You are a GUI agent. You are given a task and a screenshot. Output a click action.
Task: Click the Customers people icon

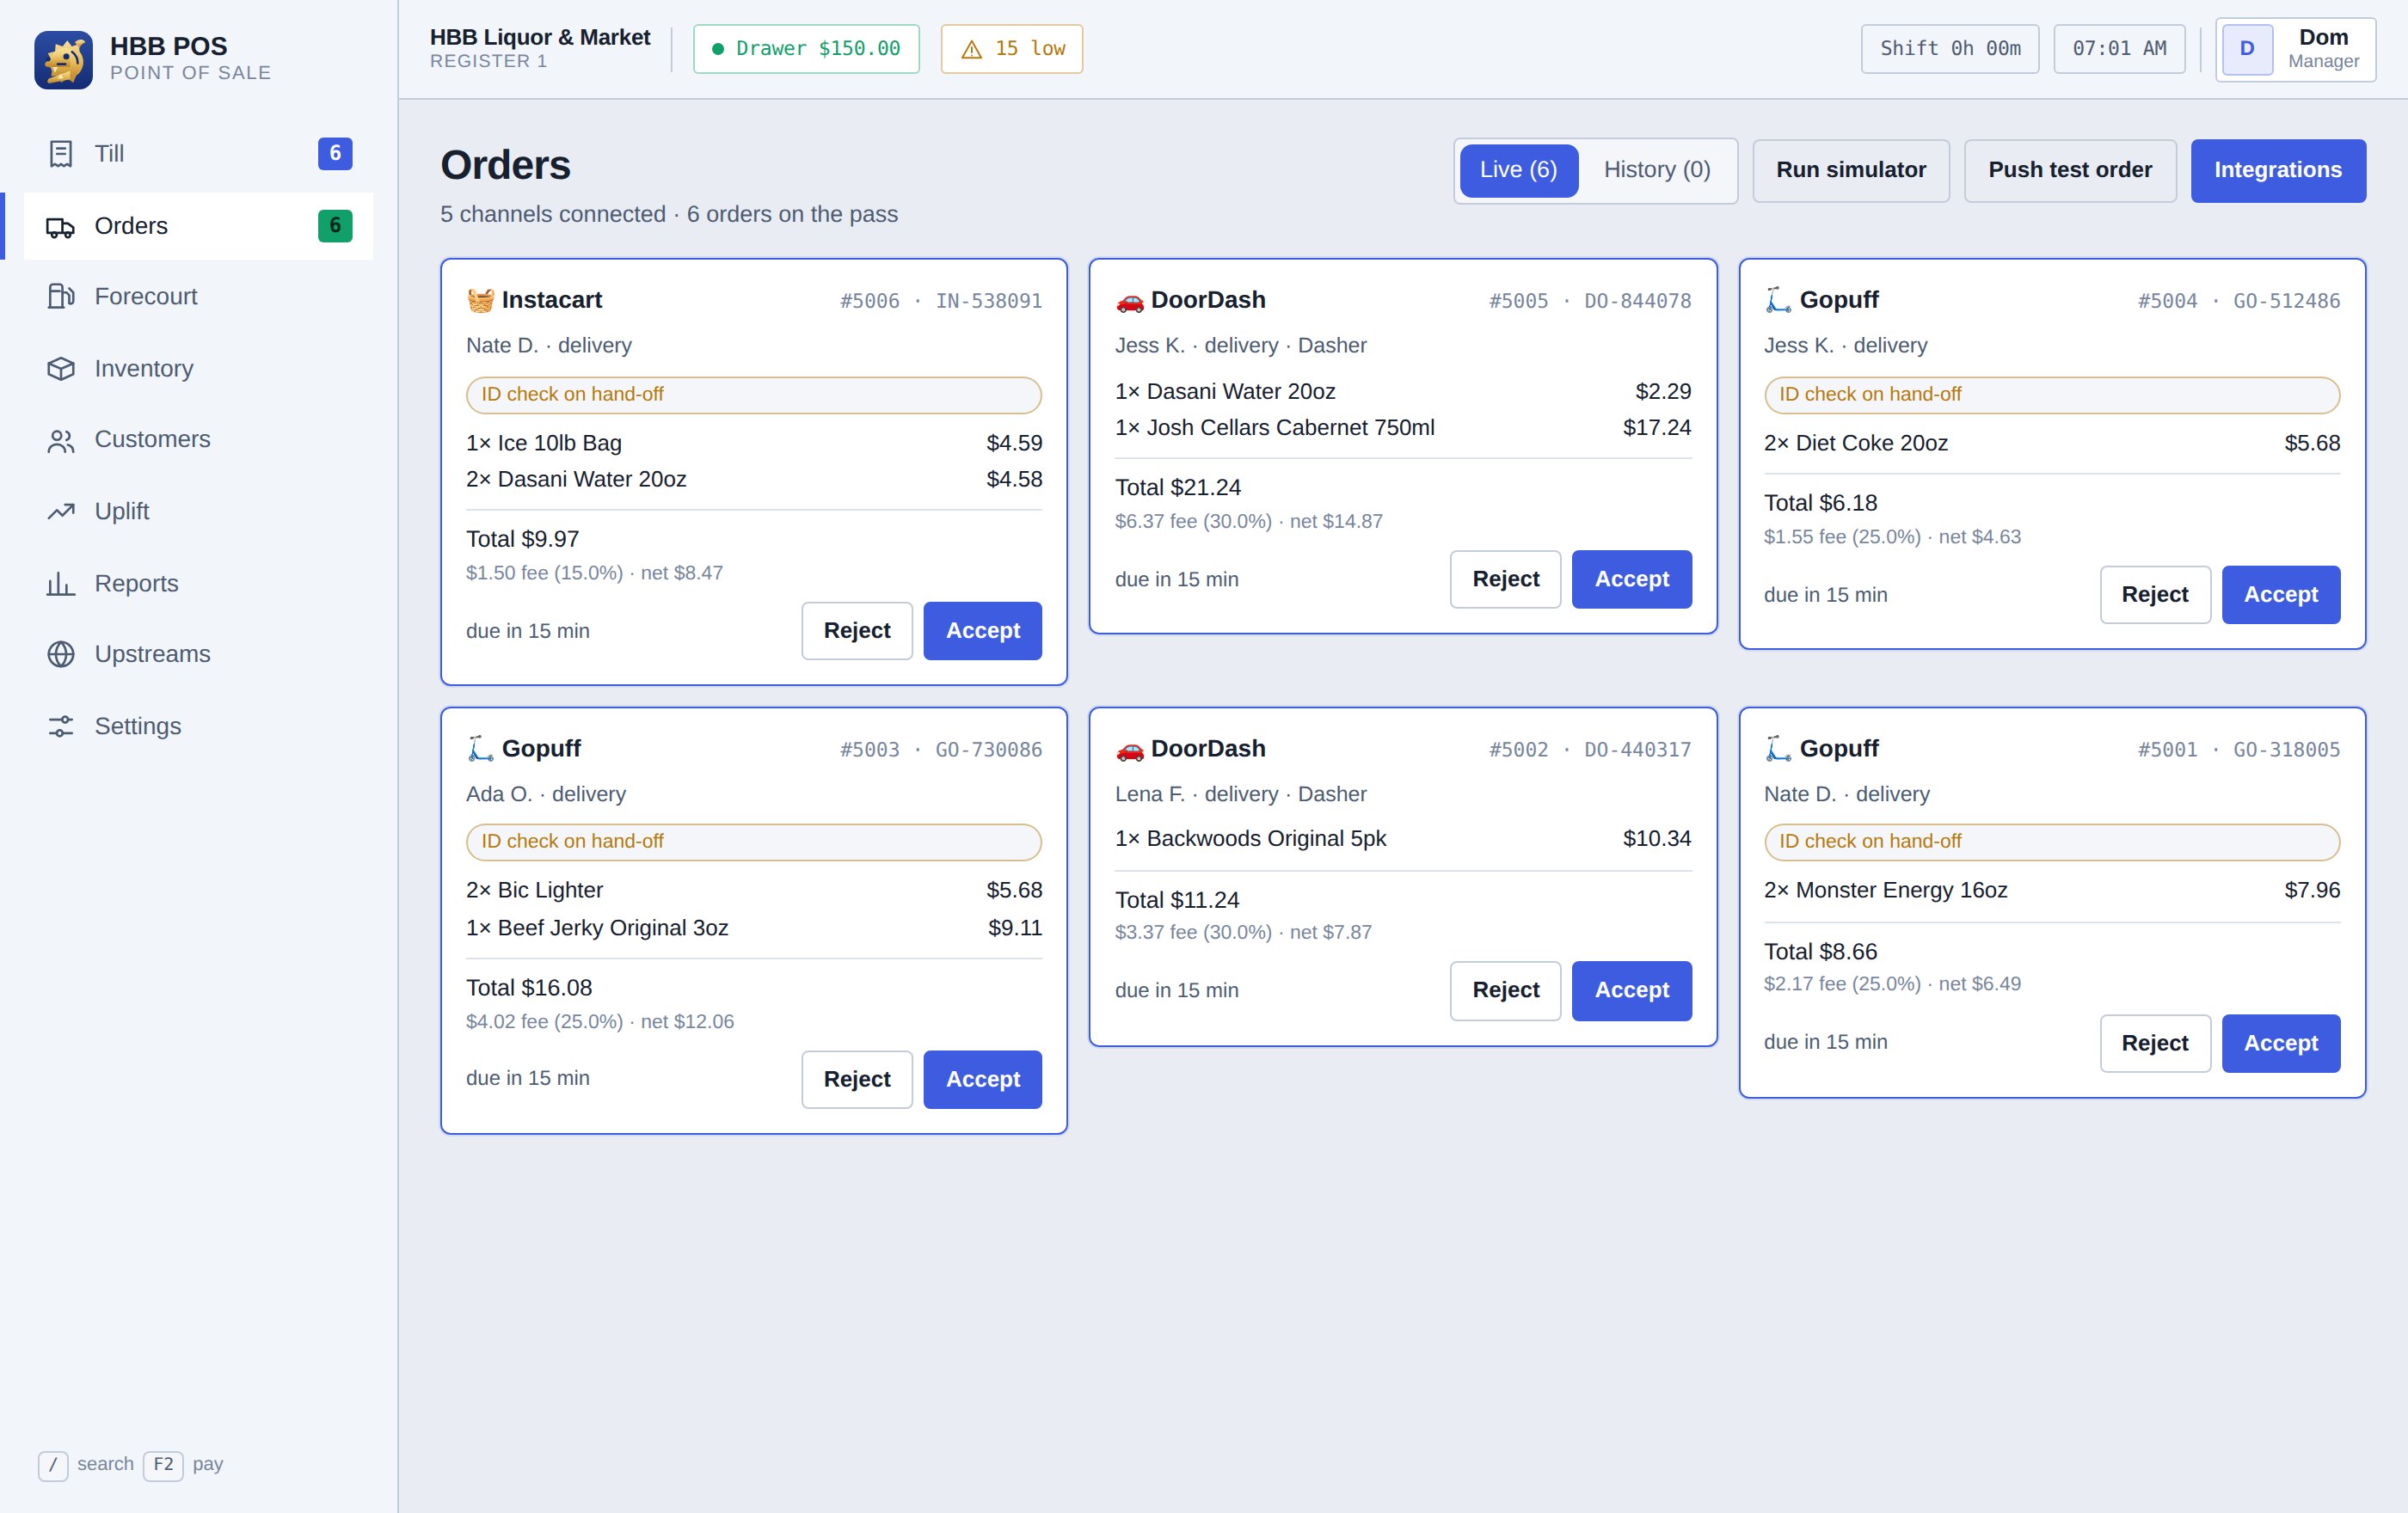coord(61,441)
